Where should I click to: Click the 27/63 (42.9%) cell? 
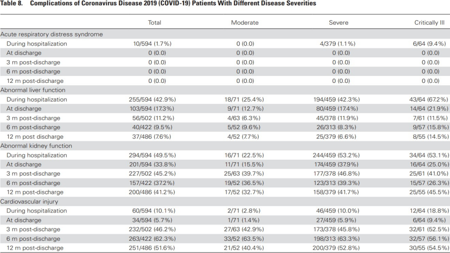243,229
